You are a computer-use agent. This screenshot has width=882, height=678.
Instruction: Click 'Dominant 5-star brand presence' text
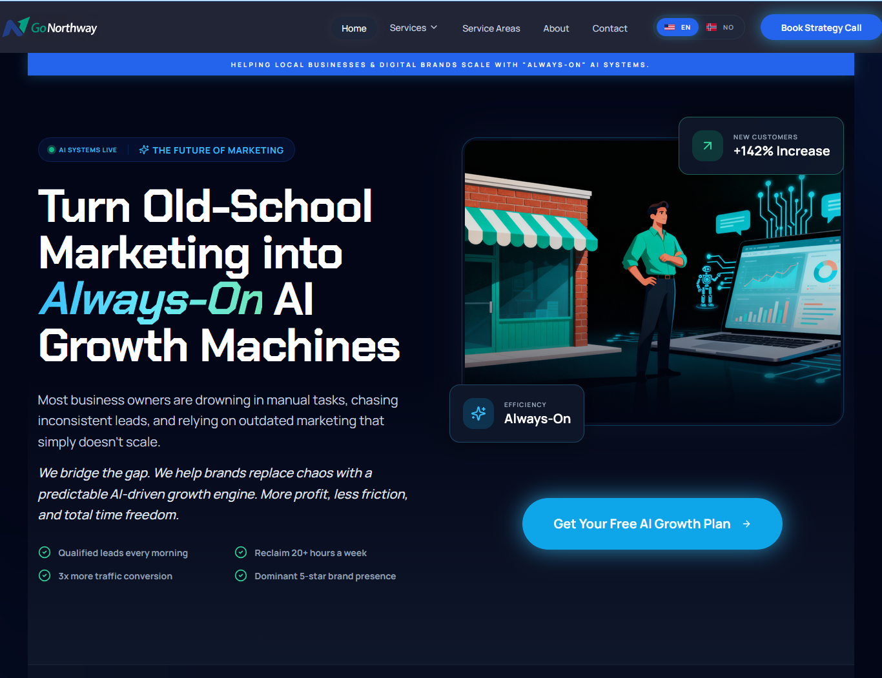point(325,576)
